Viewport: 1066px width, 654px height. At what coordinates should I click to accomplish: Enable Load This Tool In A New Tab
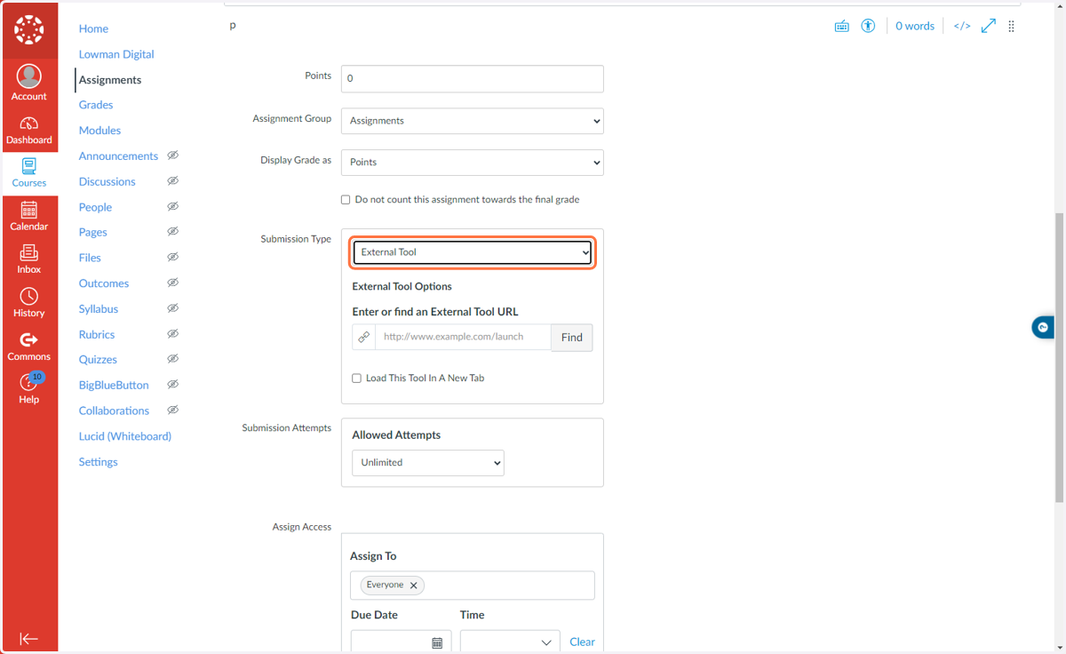356,379
